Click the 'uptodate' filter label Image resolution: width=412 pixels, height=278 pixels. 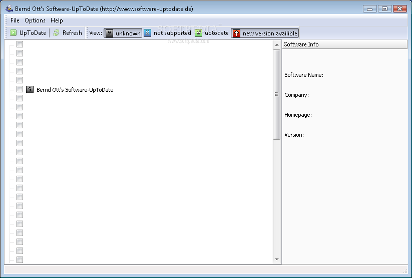point(216,33)
